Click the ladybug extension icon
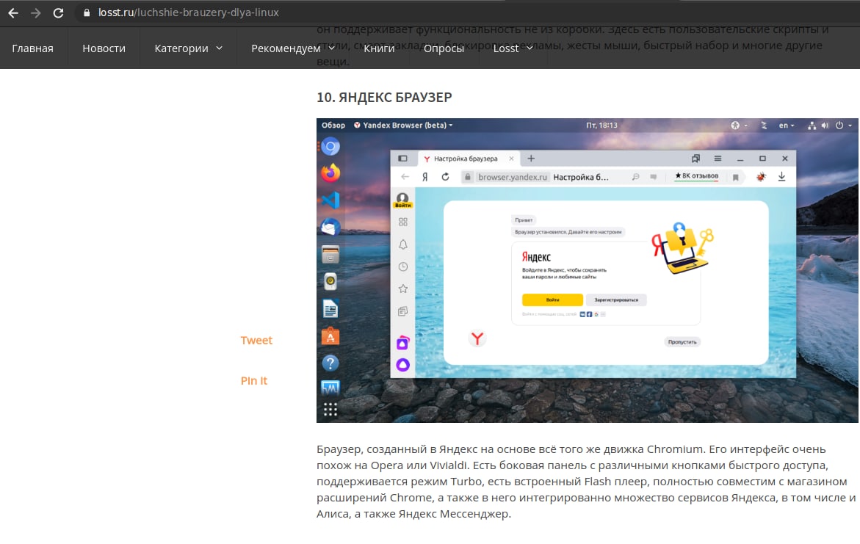 (x=761, y=177)
